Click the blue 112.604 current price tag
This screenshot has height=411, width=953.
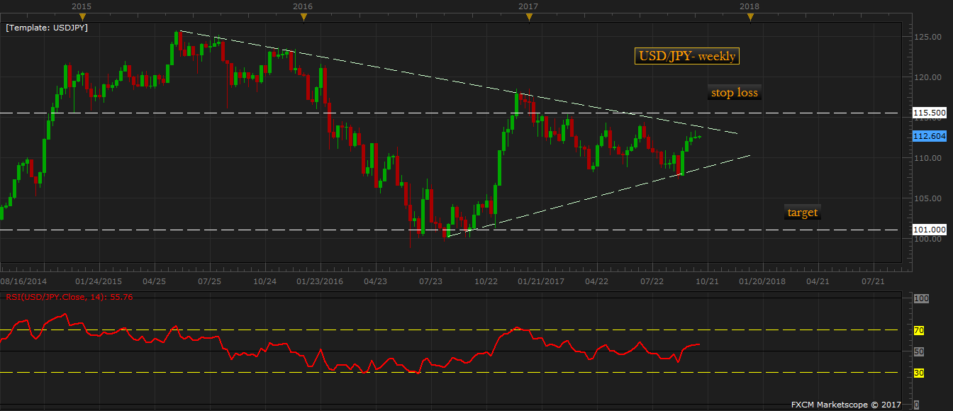929,137
